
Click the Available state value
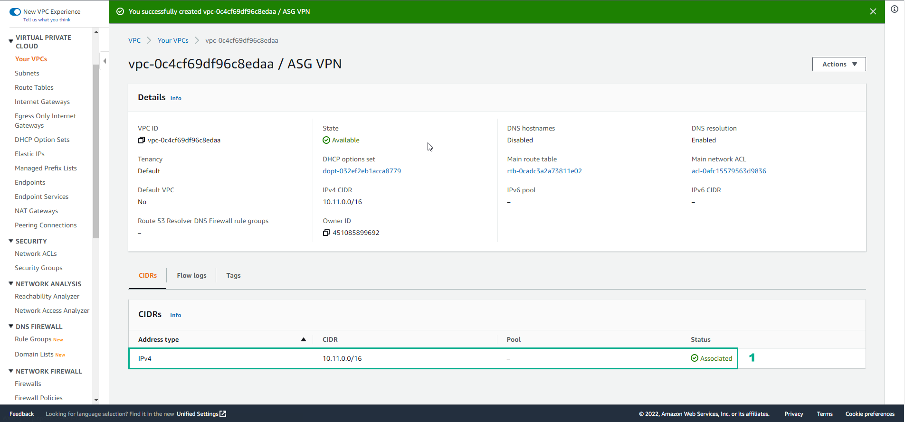(x=341, y=140)
